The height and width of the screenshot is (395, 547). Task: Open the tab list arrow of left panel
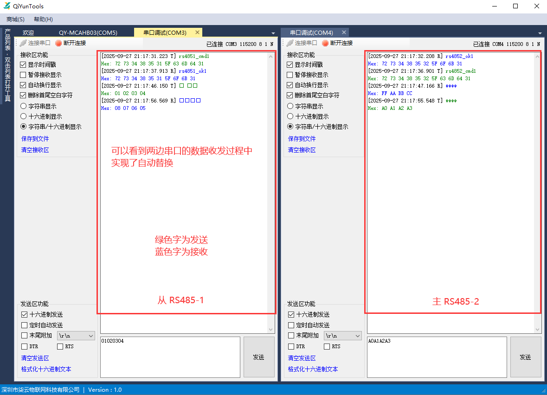(x=273, y=33)
